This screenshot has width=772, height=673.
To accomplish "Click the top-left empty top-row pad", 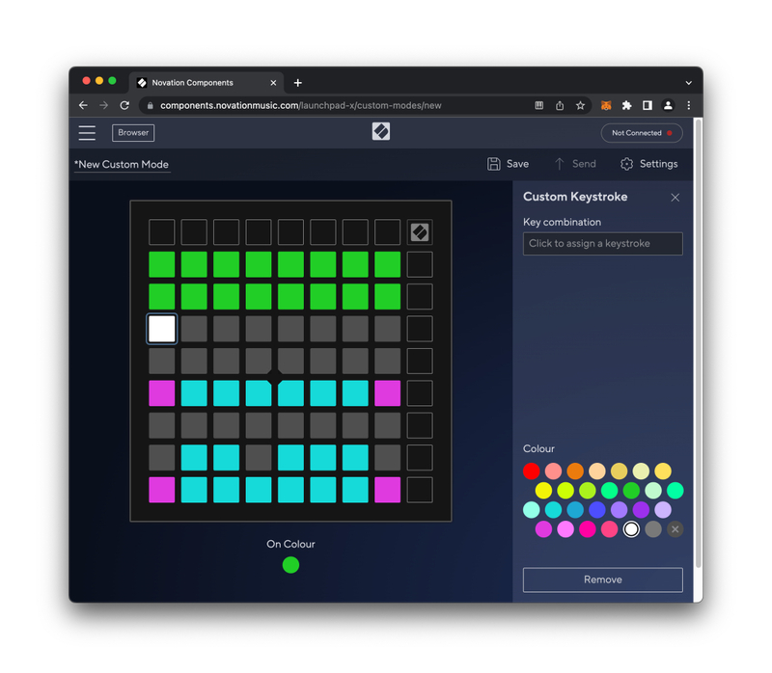I will tap(161, 232).
